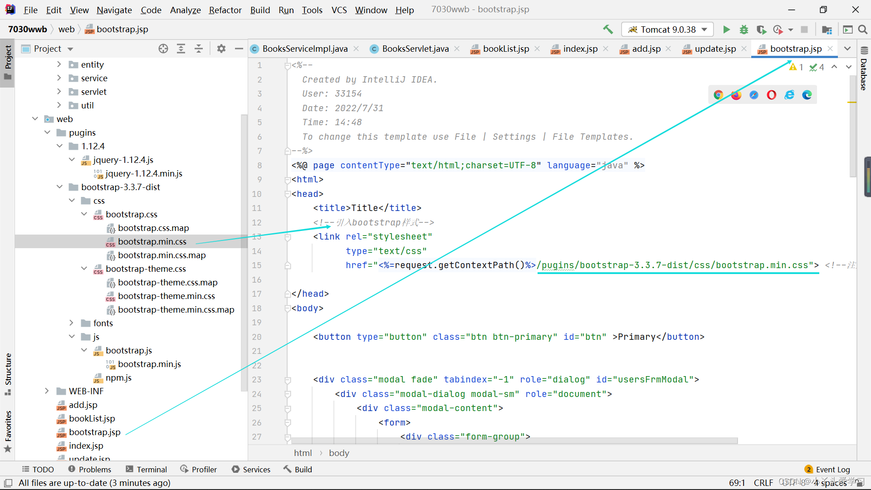Collapse the web folder
This screenshot has width=871, height=490.
pos(35,119)
